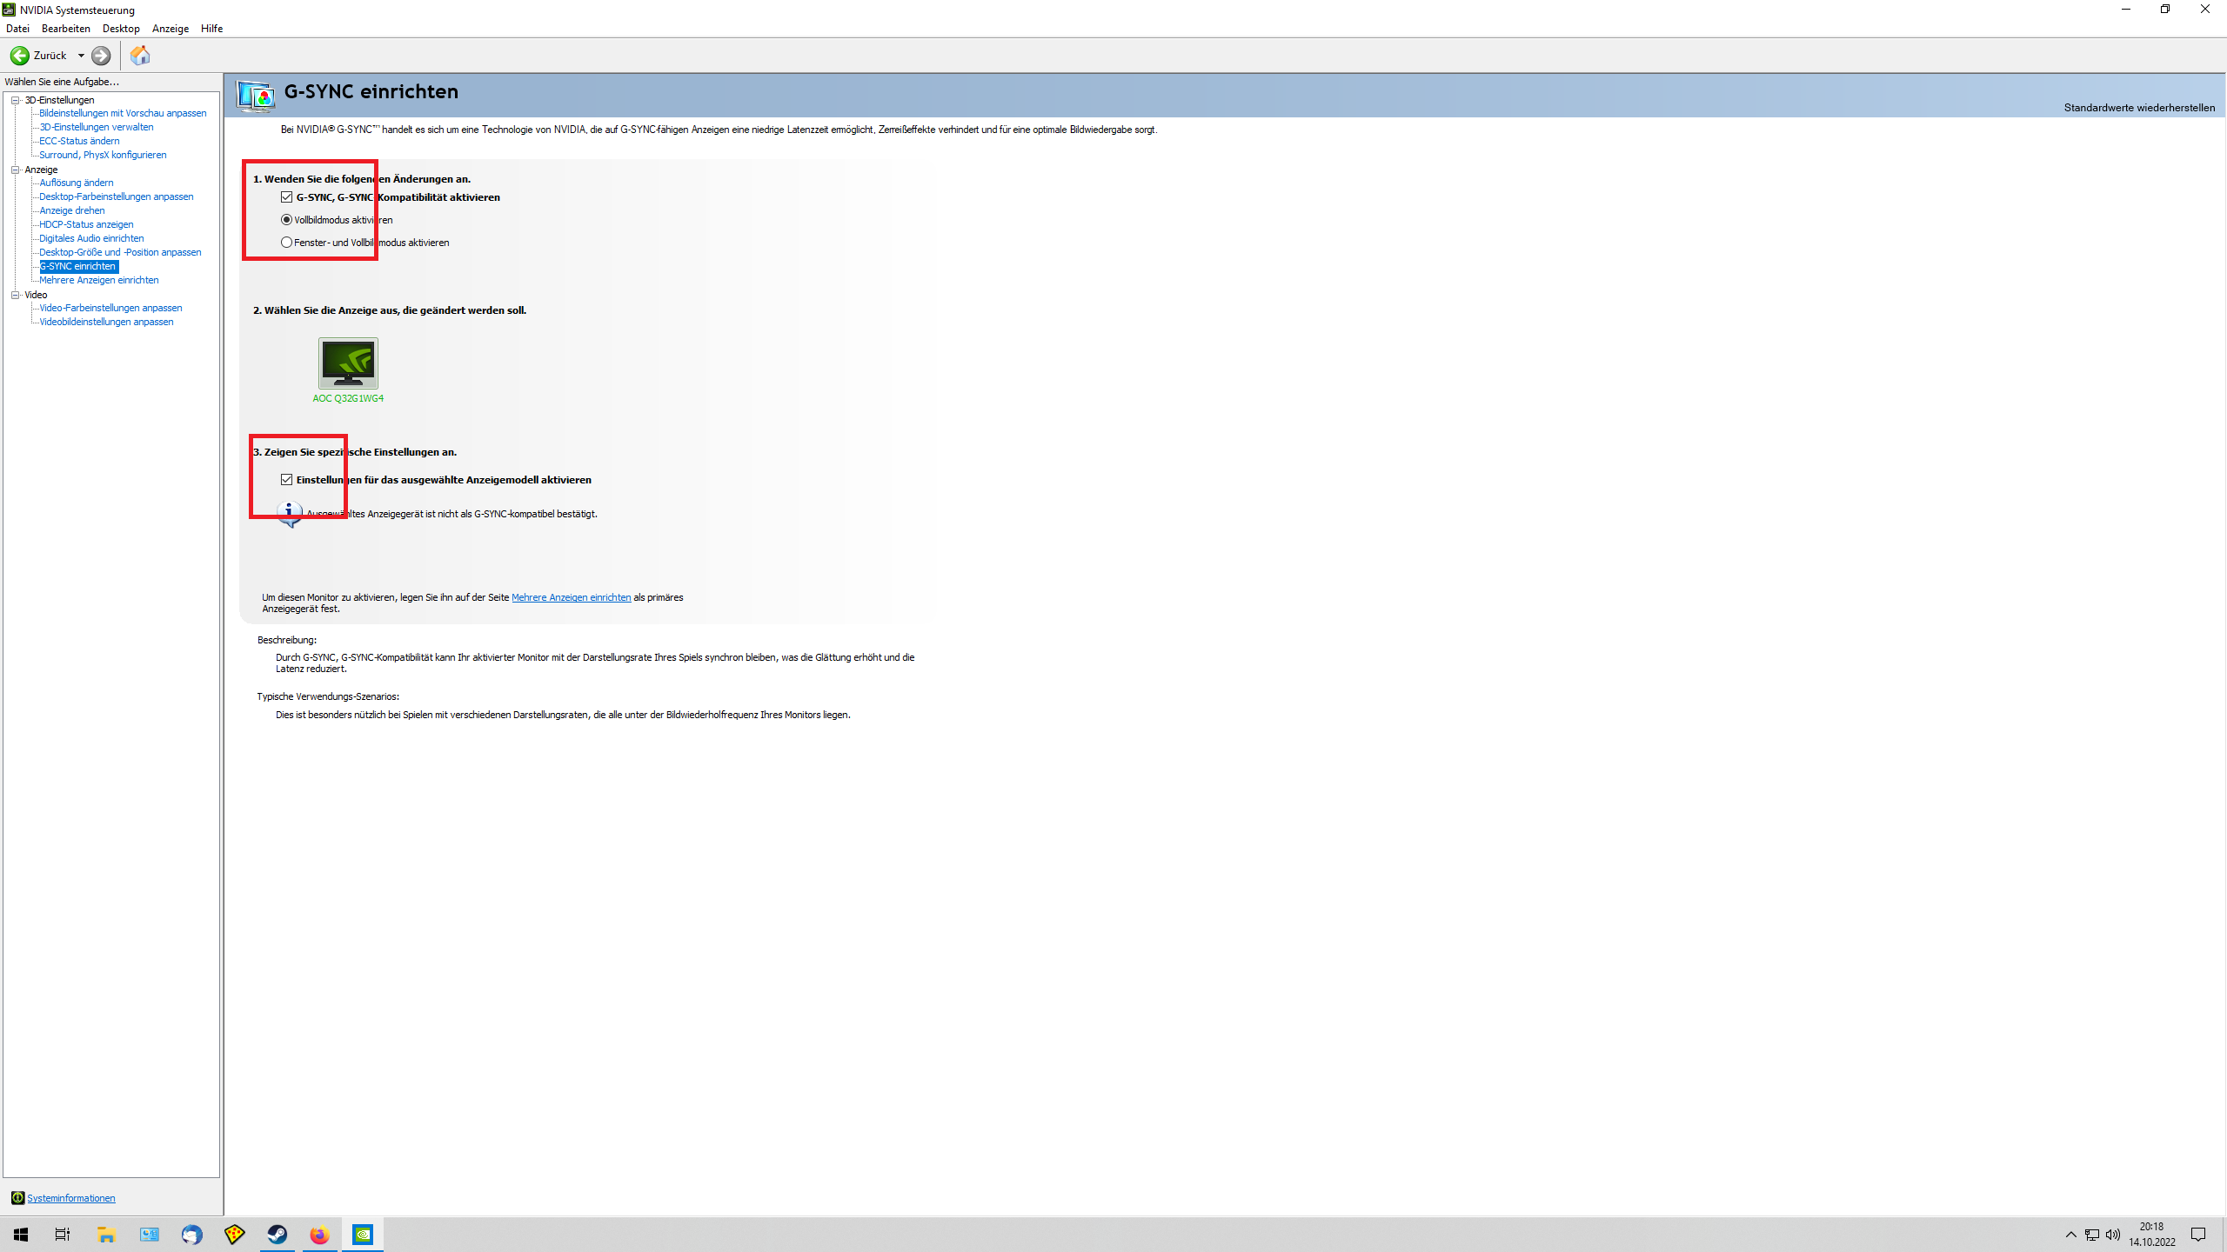The width and height of the screenshot is (2227, 1252).
Task: Click Standardwerte wiederherstellen
Action: click(2138, 108)
